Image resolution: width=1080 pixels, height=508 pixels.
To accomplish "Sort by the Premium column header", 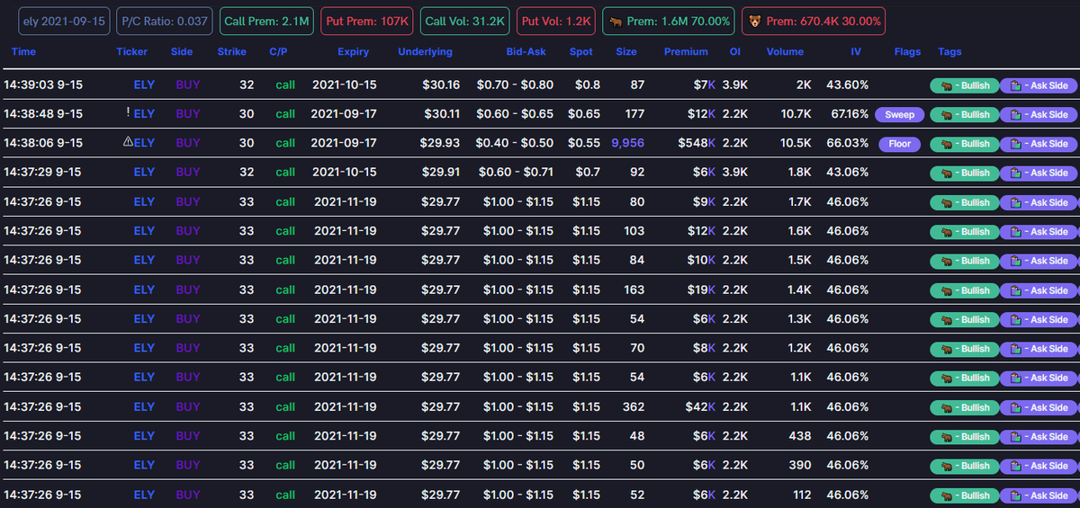I will click(686, 52).
